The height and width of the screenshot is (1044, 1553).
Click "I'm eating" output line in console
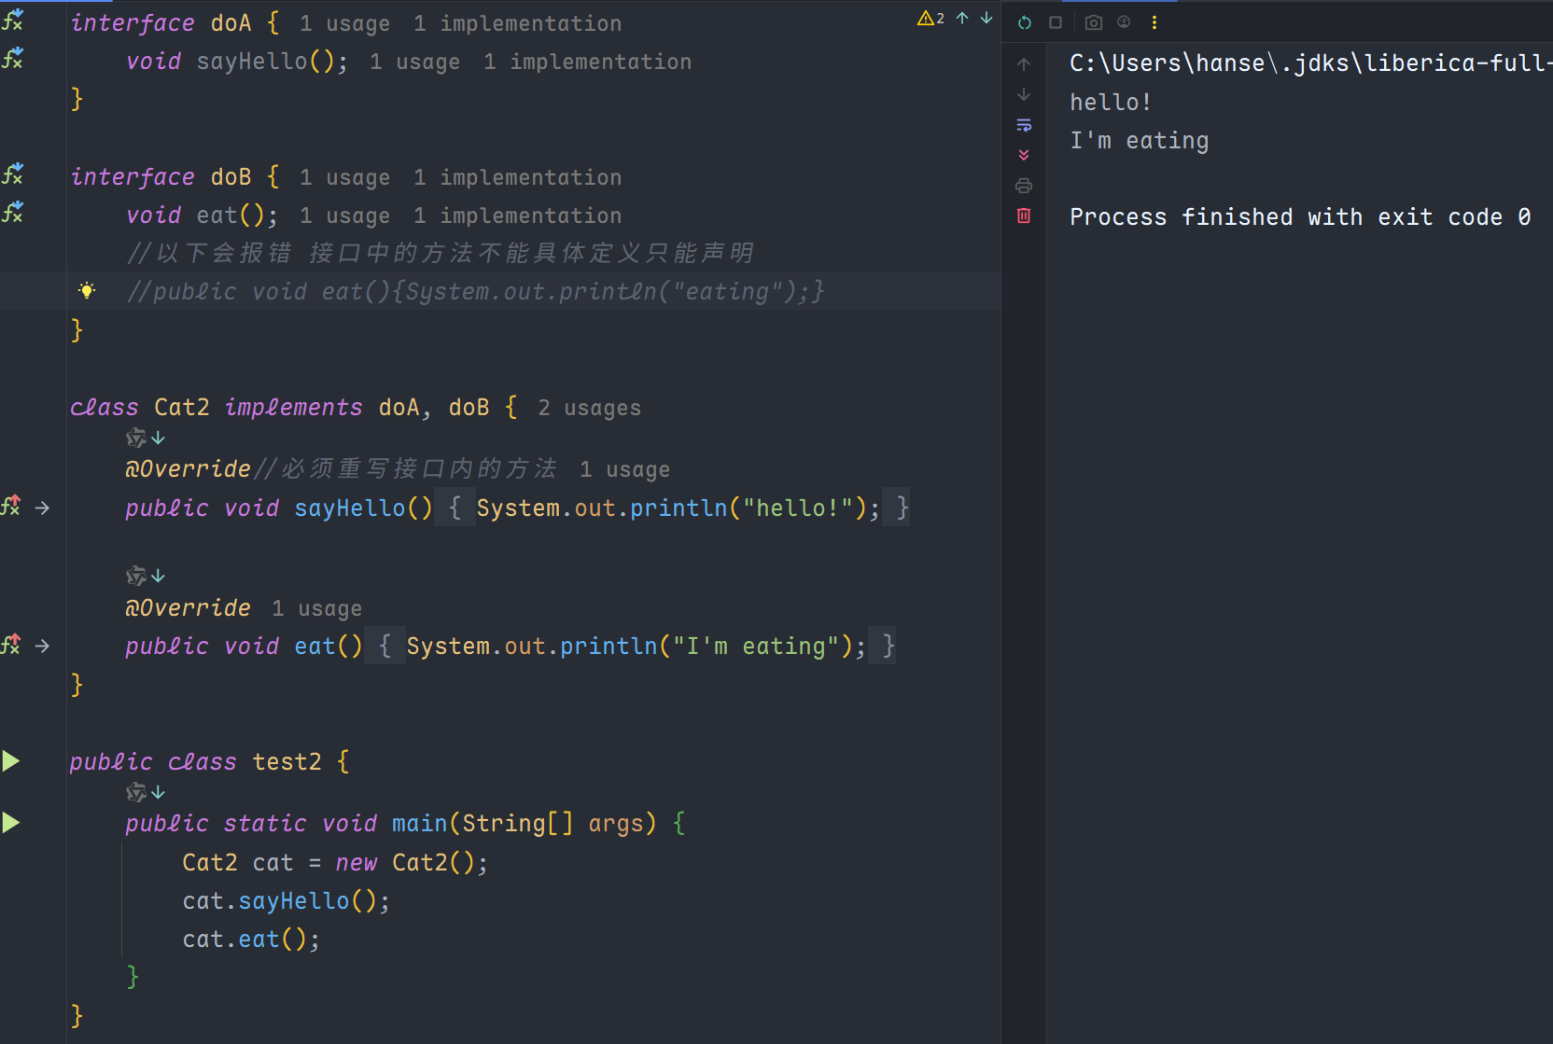[1139, 141]
